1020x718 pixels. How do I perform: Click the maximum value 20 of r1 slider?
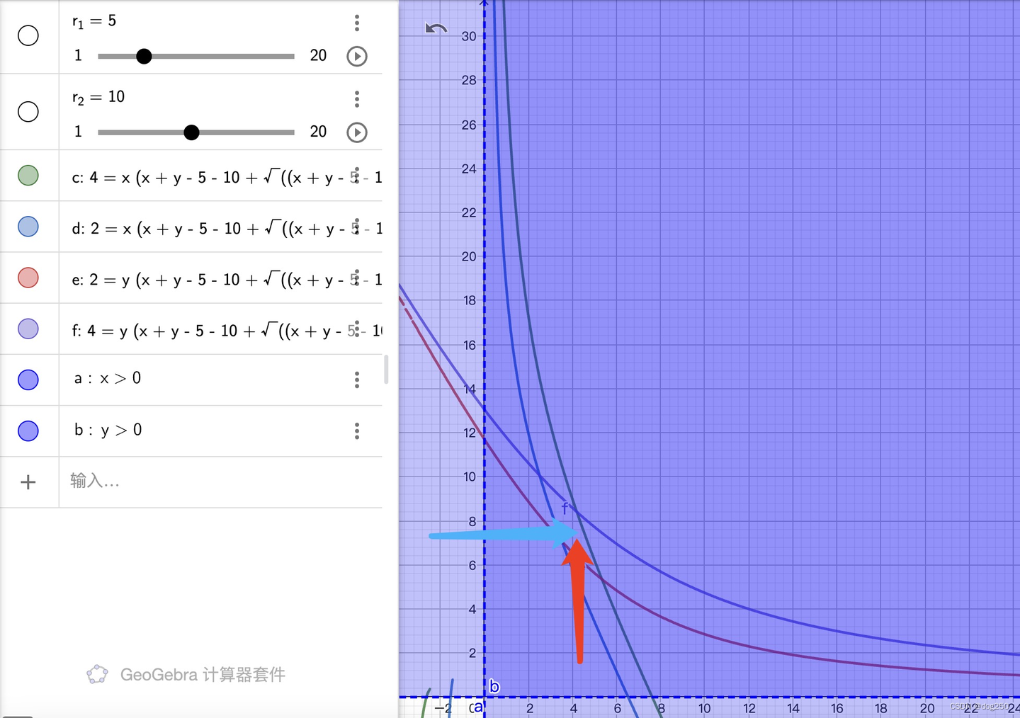tap(318, 55)
